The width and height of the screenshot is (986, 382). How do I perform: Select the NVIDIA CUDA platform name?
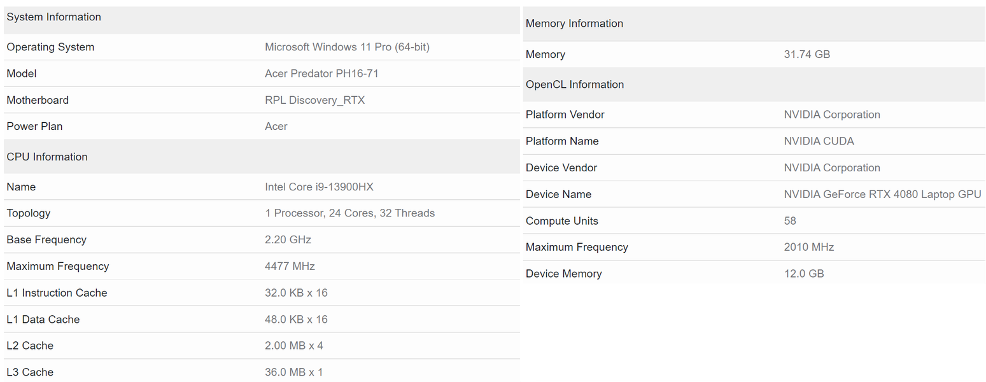819,141
